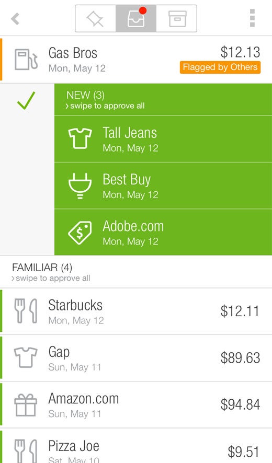
Task: Tap the gift box icon for Amazon.com
Action: coord(26,404)
